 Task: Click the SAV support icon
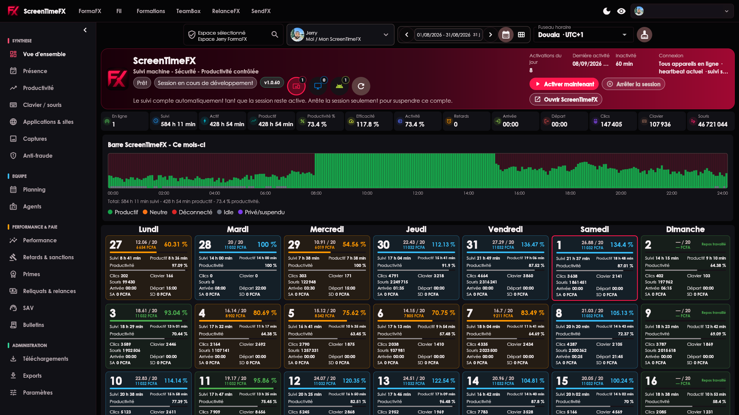[13, 308]
